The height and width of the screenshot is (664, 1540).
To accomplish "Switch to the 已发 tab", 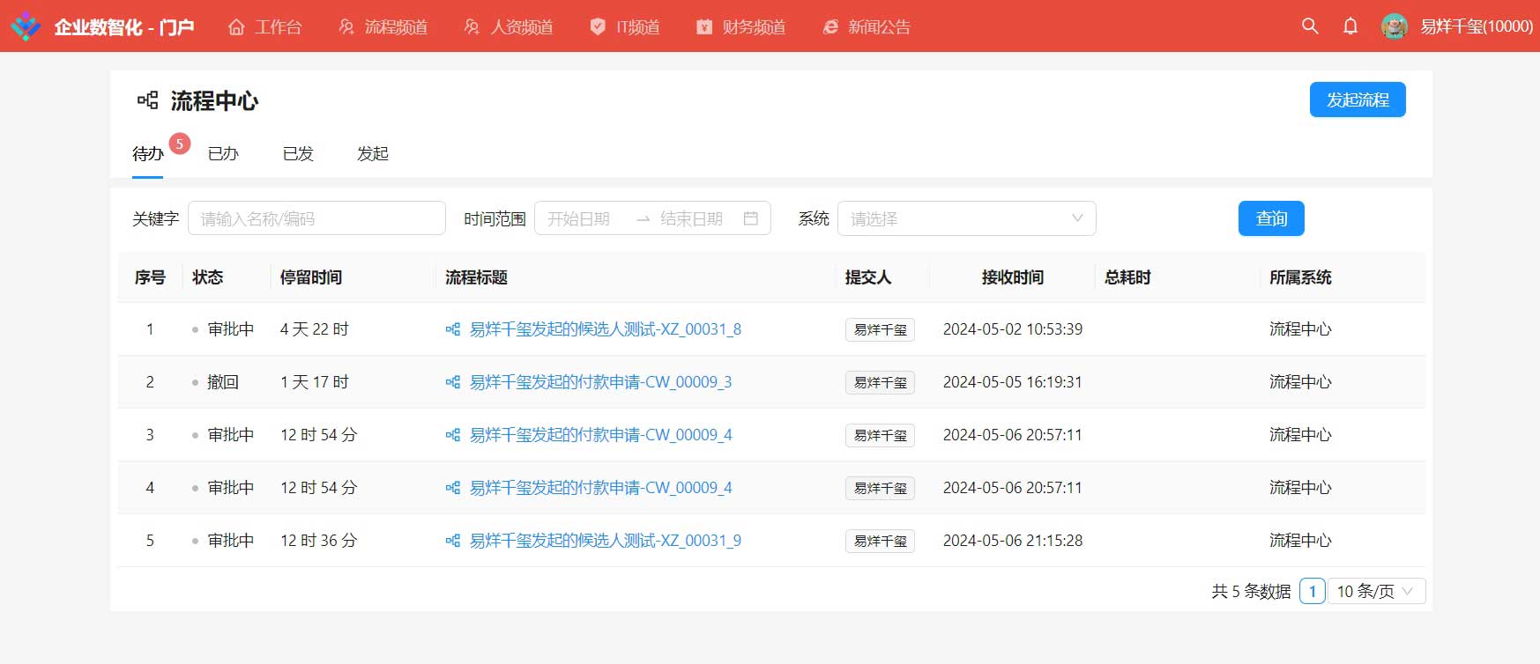I will (298, 153).
